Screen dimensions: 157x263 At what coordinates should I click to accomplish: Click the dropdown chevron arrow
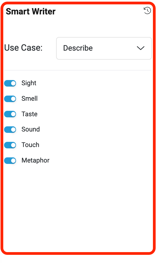click(x=140, y=48)
